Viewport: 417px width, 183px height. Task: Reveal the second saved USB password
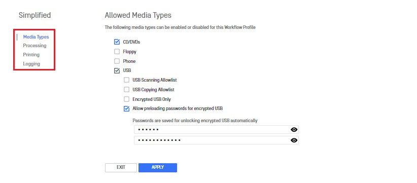pos(294,140)
